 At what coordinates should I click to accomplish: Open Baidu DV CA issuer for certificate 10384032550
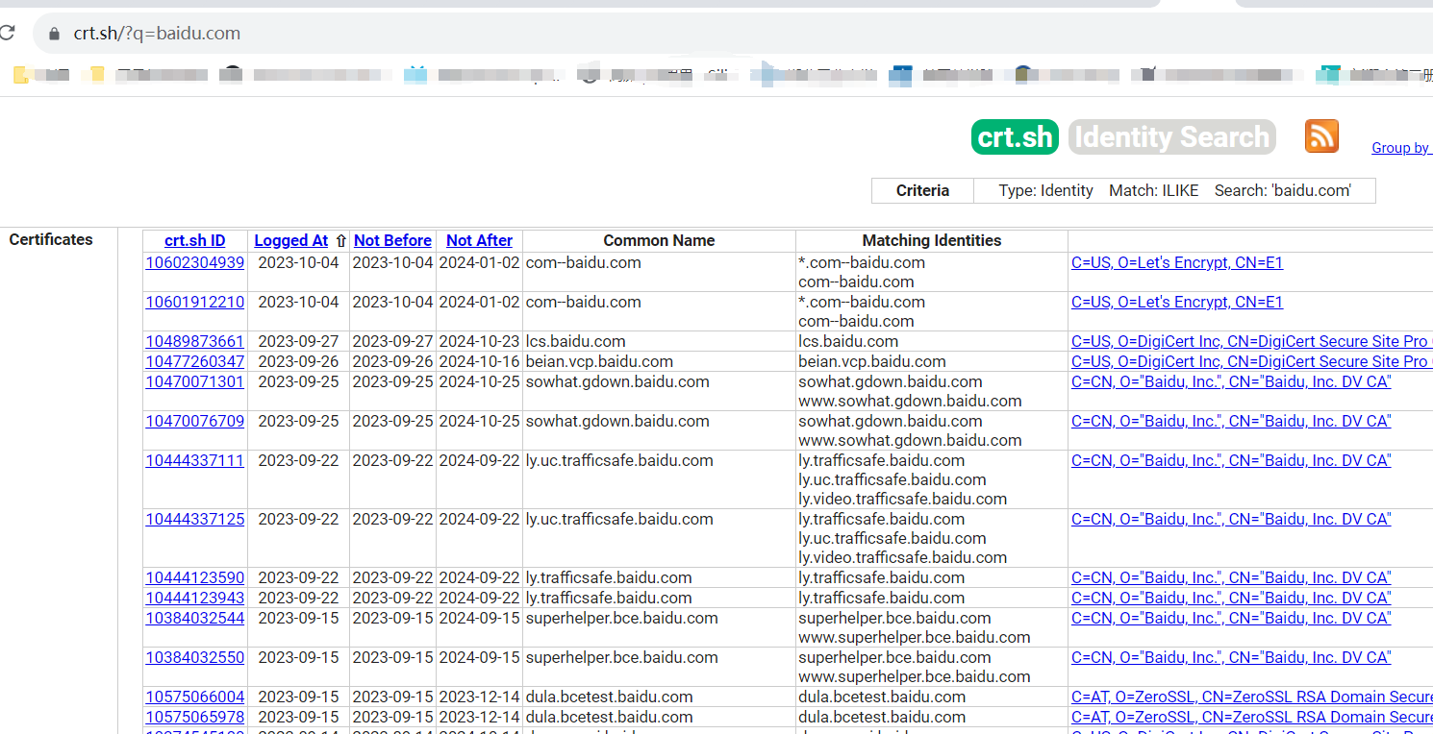pyautogui.click(x=1231, y=657)
